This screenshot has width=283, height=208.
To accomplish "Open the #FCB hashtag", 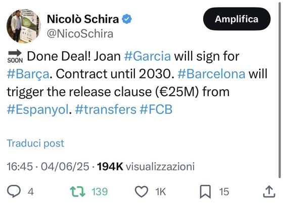I will coord(156,109).
